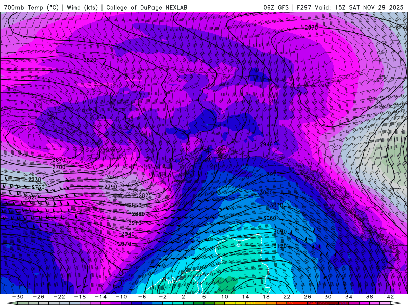Select the 30 temperature scale label
Screen dimensions: 408x306
point(328,297)
